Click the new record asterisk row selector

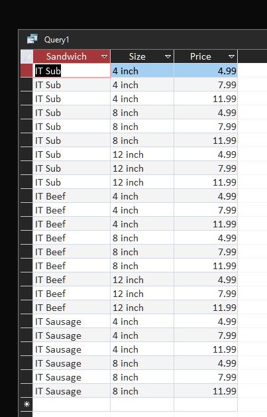coord(27,404)
